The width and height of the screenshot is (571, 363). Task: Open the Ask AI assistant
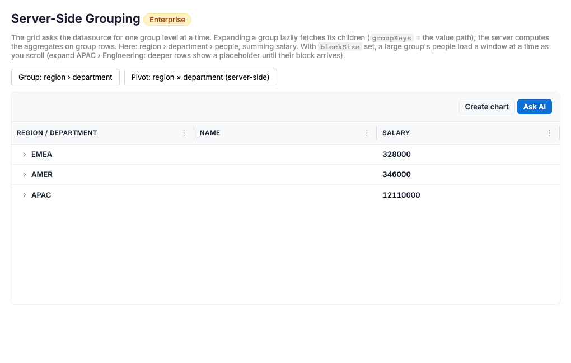(534, 107)
